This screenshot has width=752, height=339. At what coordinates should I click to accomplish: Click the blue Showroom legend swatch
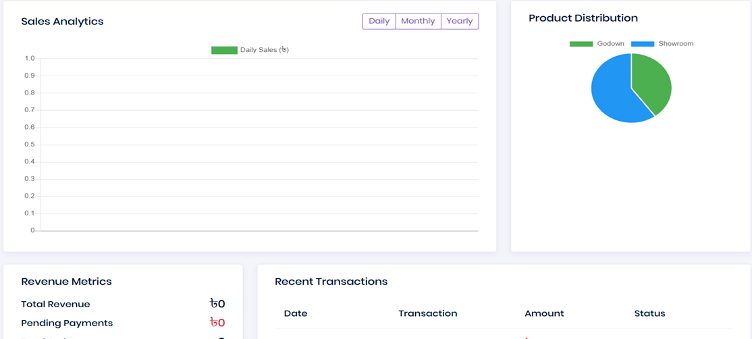642,44
